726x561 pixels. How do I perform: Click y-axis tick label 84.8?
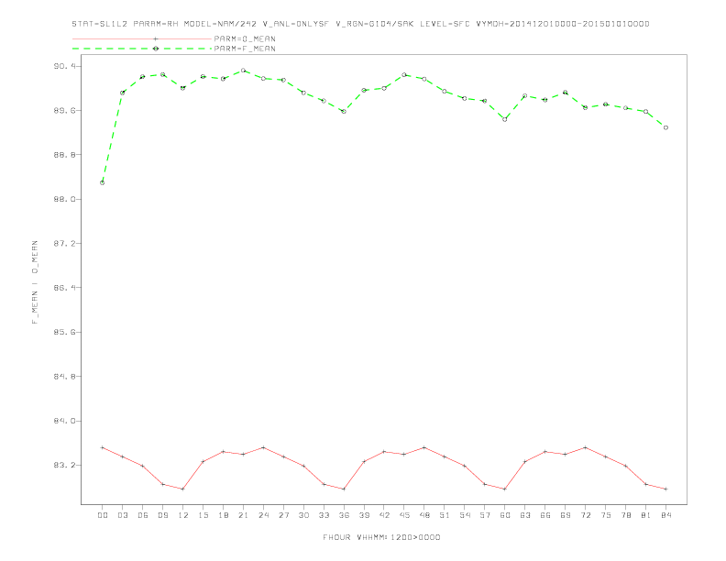tap(64, 377)
